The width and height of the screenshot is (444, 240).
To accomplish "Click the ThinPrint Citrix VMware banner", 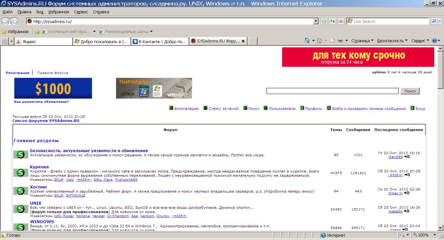I will tap(154, 88).
